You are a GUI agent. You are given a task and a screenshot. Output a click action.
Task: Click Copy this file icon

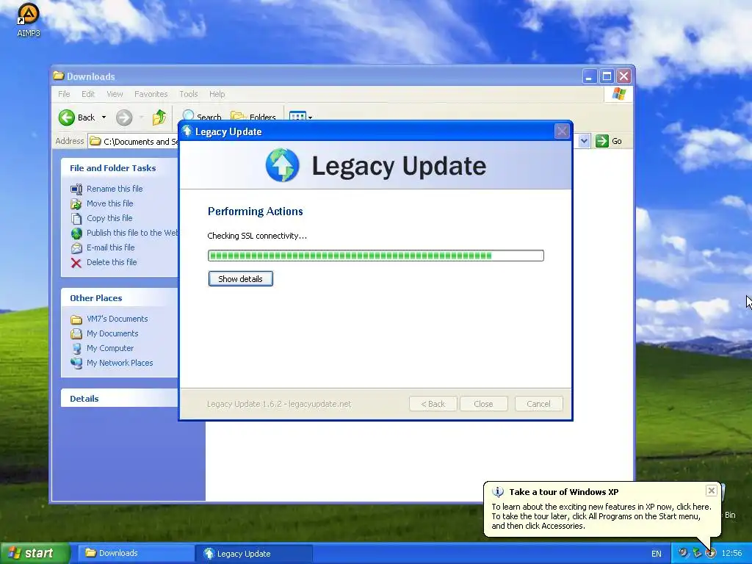tap(76, 219)
